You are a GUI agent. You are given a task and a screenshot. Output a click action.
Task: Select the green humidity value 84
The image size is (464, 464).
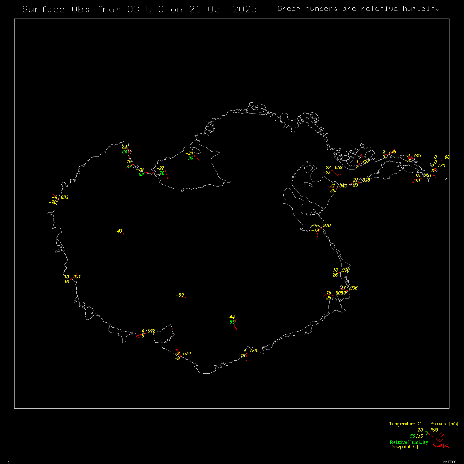pos(125,152)
